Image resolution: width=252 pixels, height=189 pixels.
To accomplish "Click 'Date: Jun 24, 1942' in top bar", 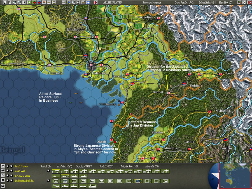I will [184, 3].
